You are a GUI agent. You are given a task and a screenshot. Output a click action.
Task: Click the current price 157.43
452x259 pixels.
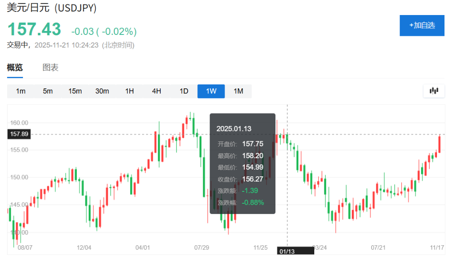click(34, 30)
